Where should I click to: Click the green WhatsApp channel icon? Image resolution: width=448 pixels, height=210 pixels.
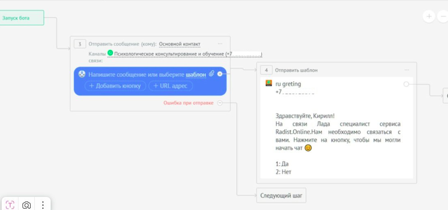110,53
